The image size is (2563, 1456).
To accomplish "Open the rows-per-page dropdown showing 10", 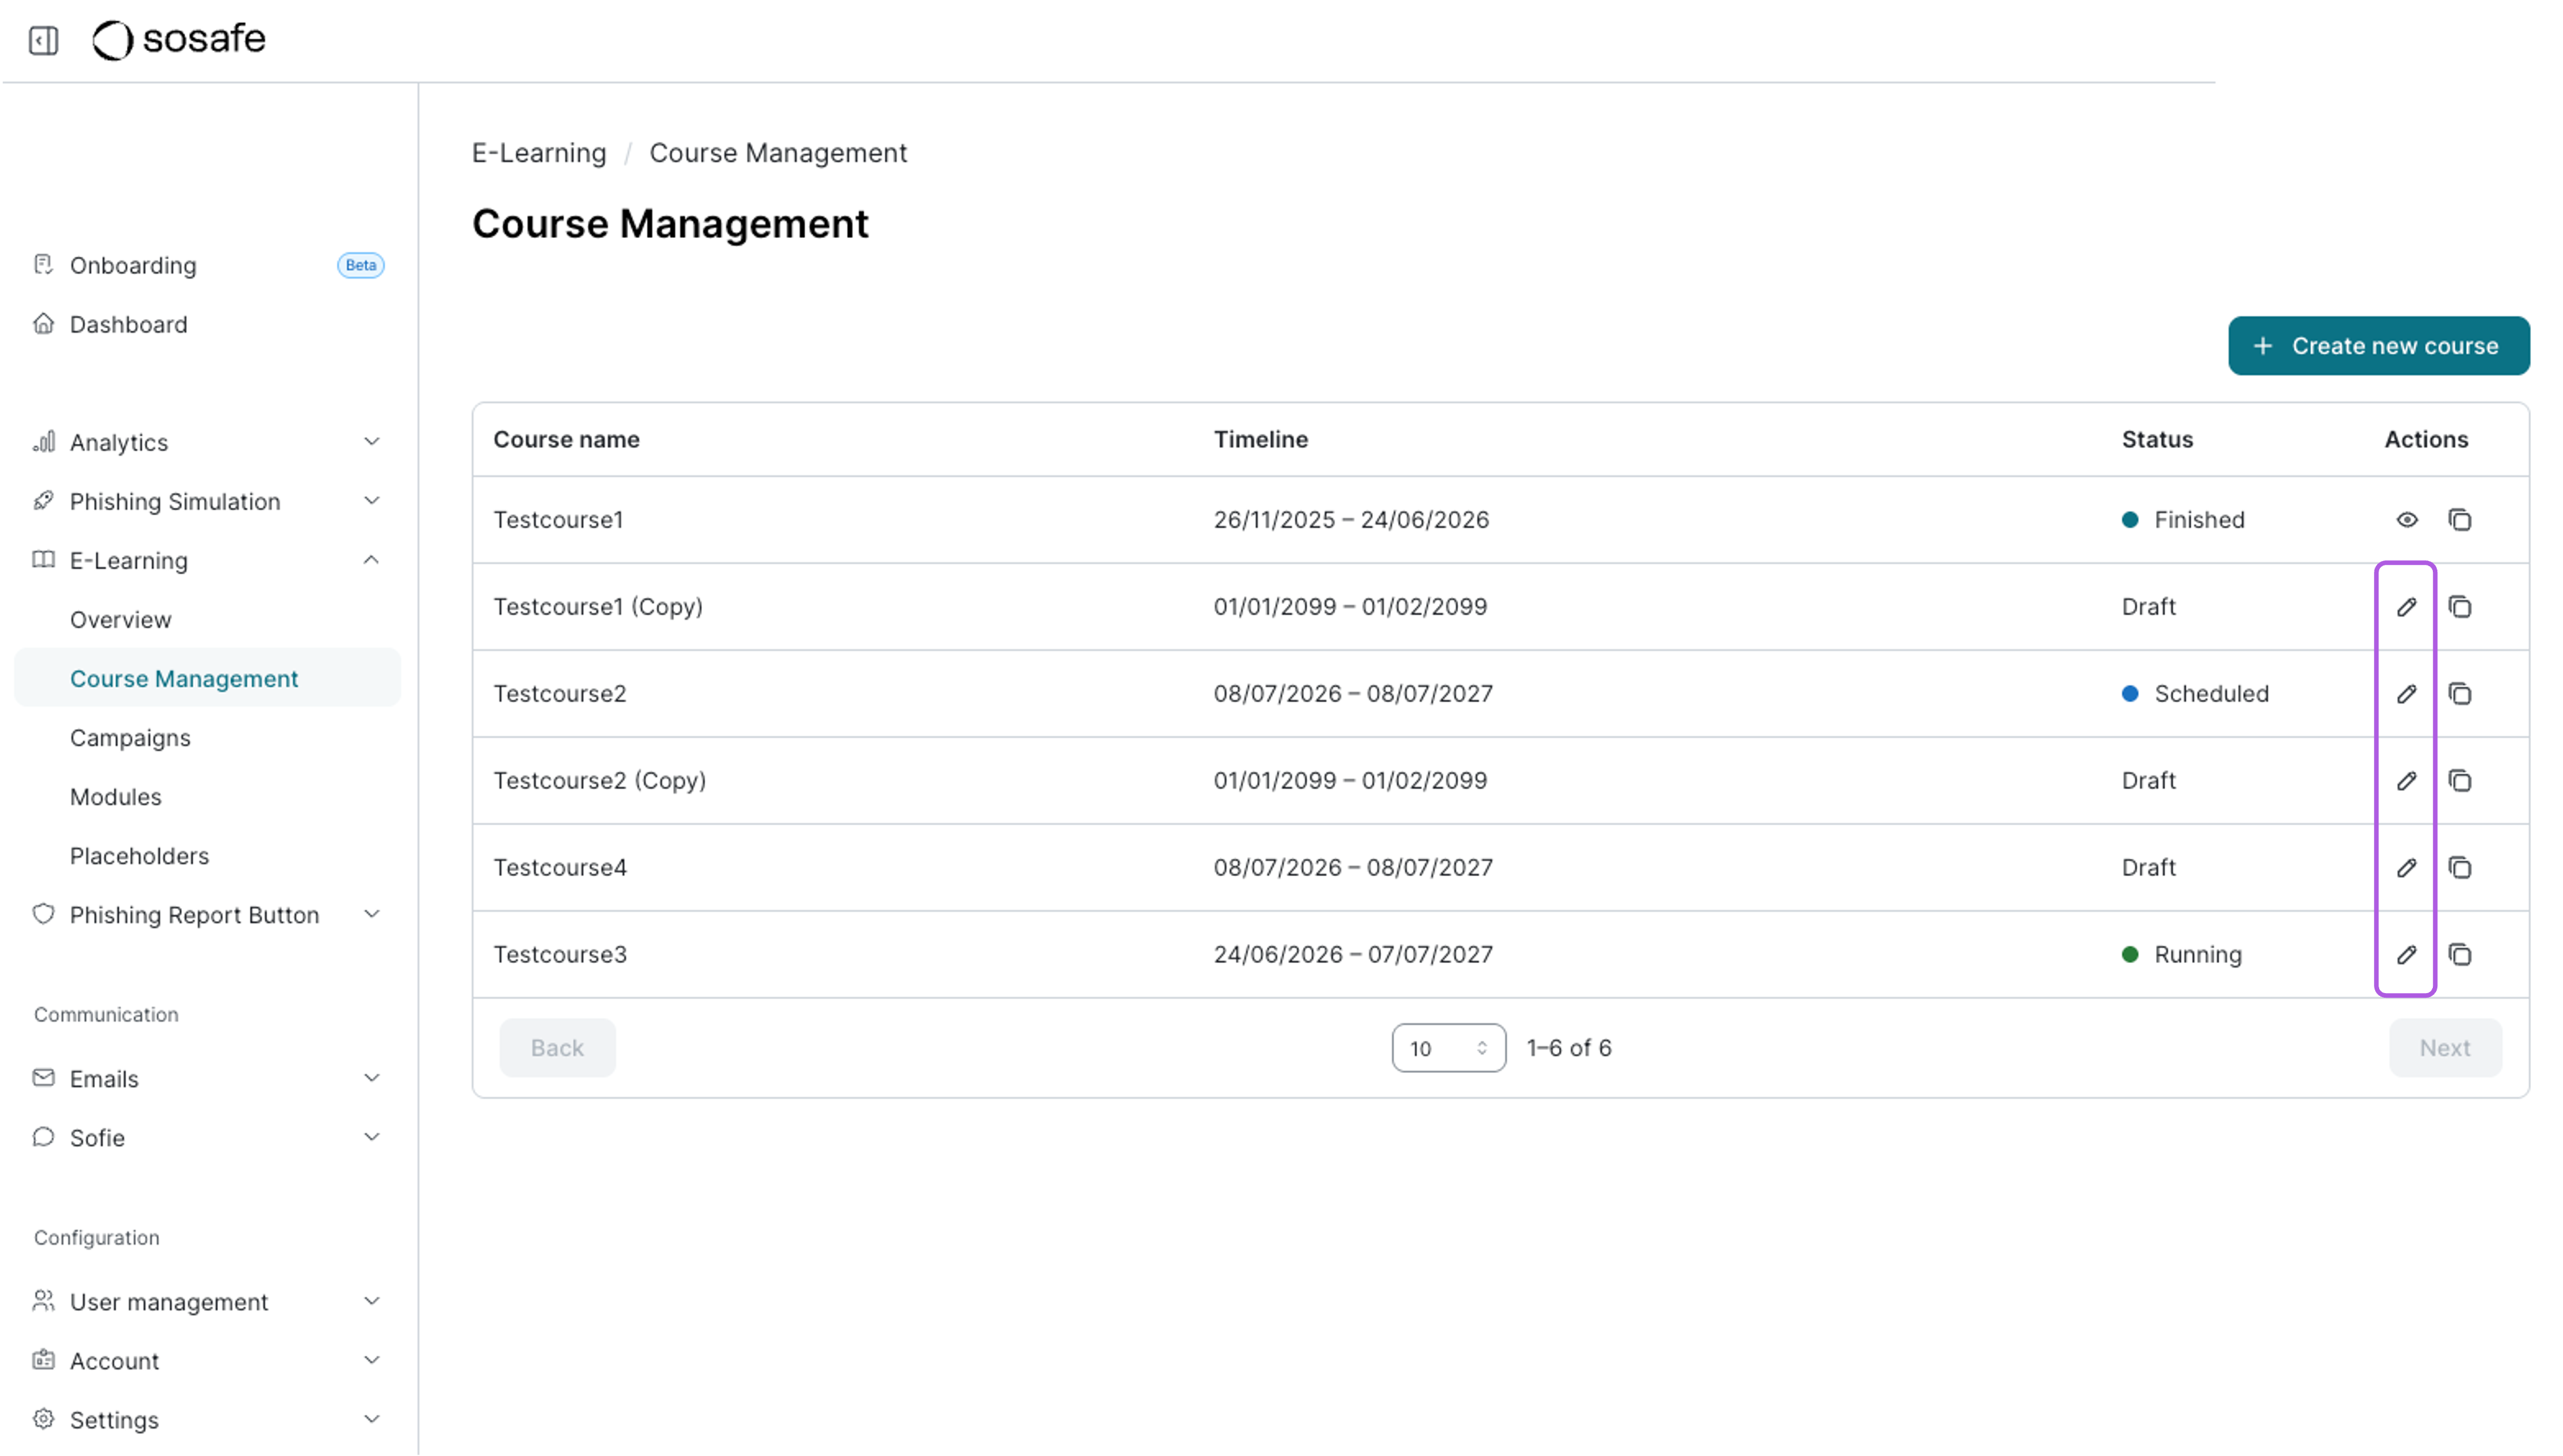I will tap(1448, 1048).
